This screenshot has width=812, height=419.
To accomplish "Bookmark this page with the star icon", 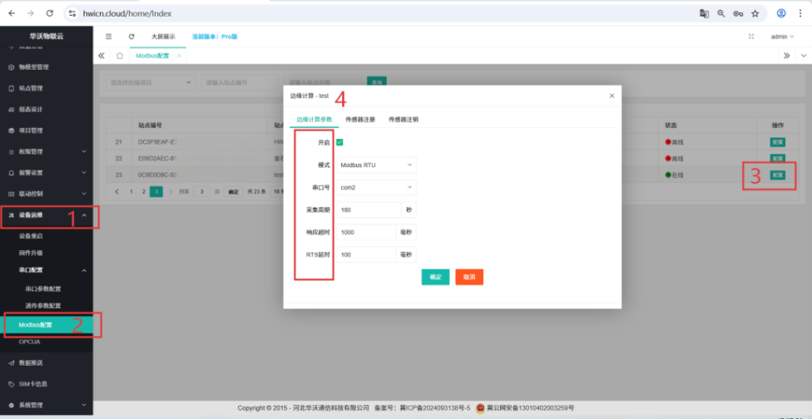I will pyautogui.click(x=755, y=13).
